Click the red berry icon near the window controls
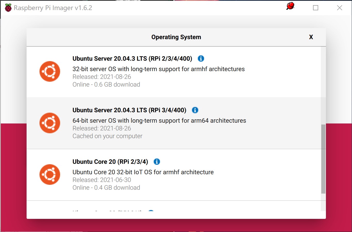352x232 pixels. click(290, 6)
